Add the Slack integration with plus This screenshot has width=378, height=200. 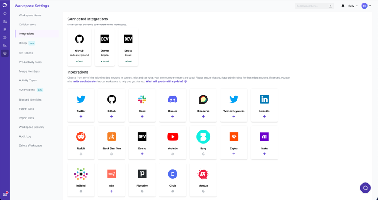(142, 117)
